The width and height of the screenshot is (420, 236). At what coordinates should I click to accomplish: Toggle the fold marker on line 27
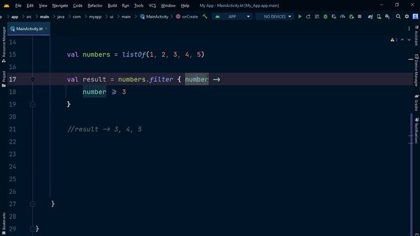pos(32,204)
